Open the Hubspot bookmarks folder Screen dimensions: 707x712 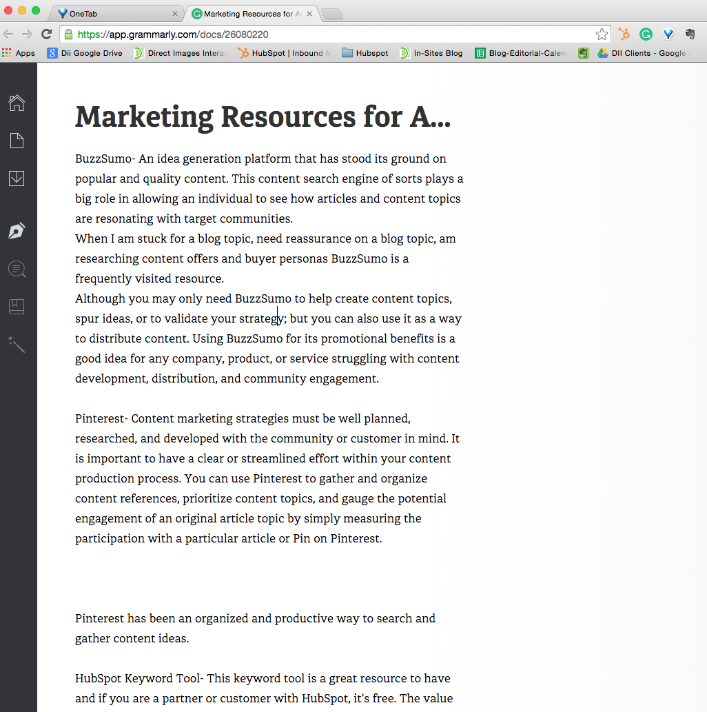click(x=365, y=53)
